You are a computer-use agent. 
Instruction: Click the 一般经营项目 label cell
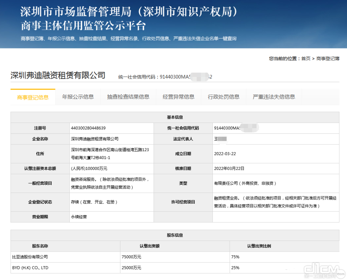coord(40,183)
